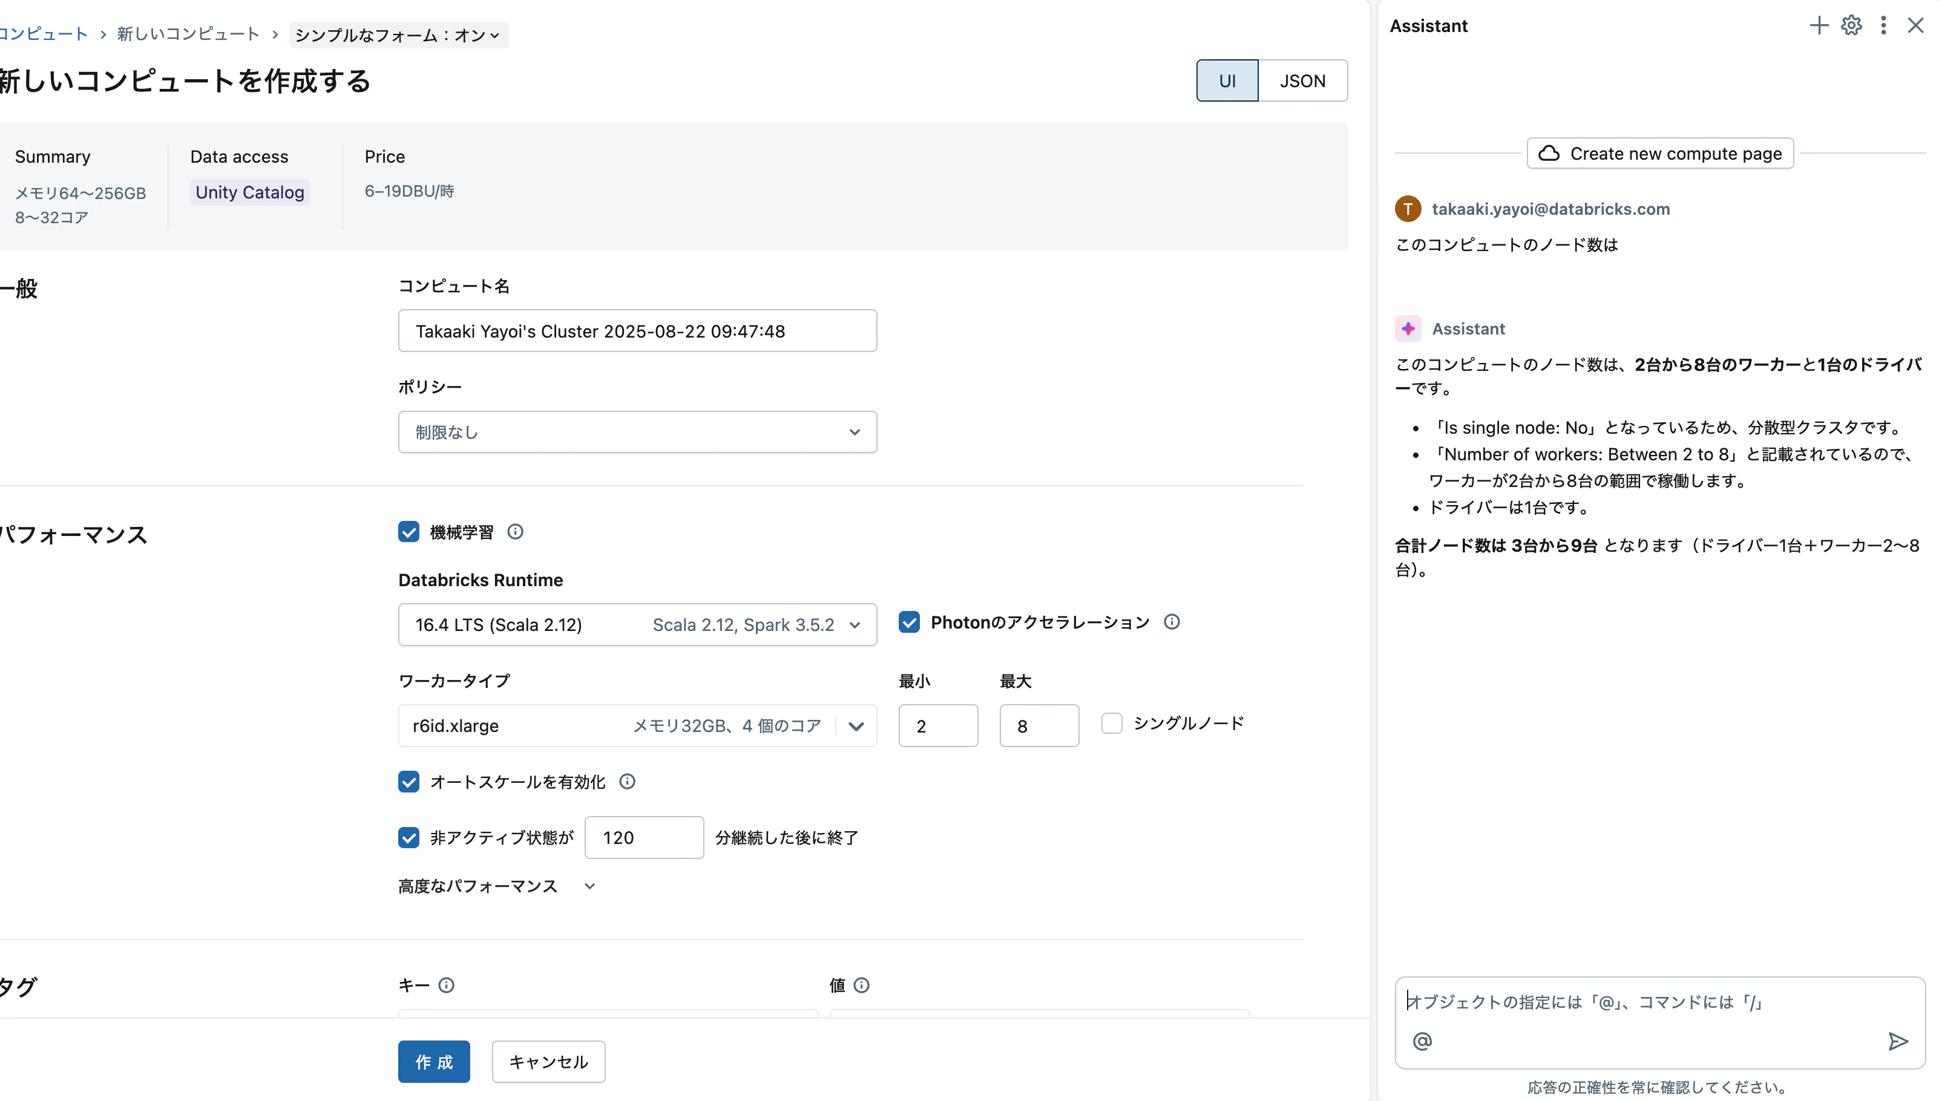Toggle the 機械学習 checkbox

[408, 532]
